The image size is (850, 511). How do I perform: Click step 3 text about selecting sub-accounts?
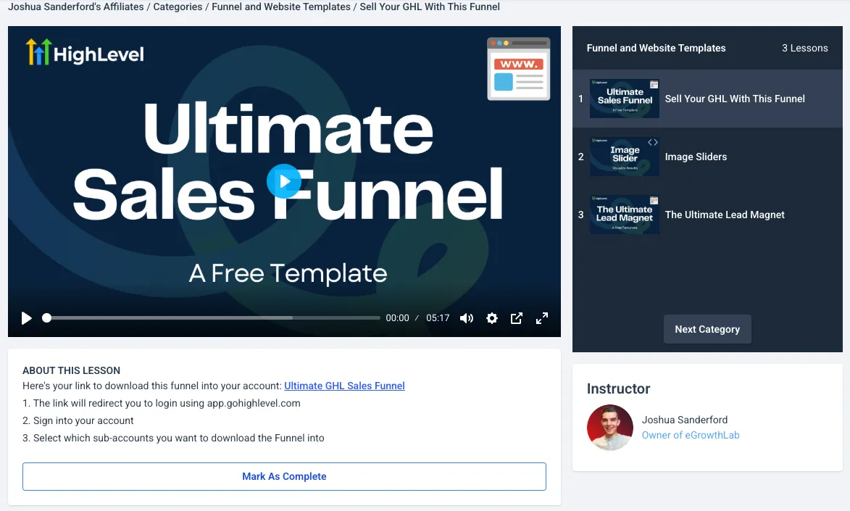[x=173, y=438]
